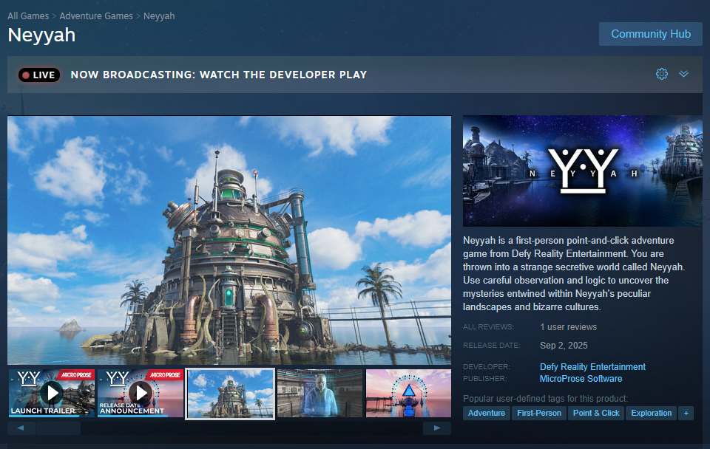Select the Point & Click tag
The image size is (710, 449).
tap(596, 413)
